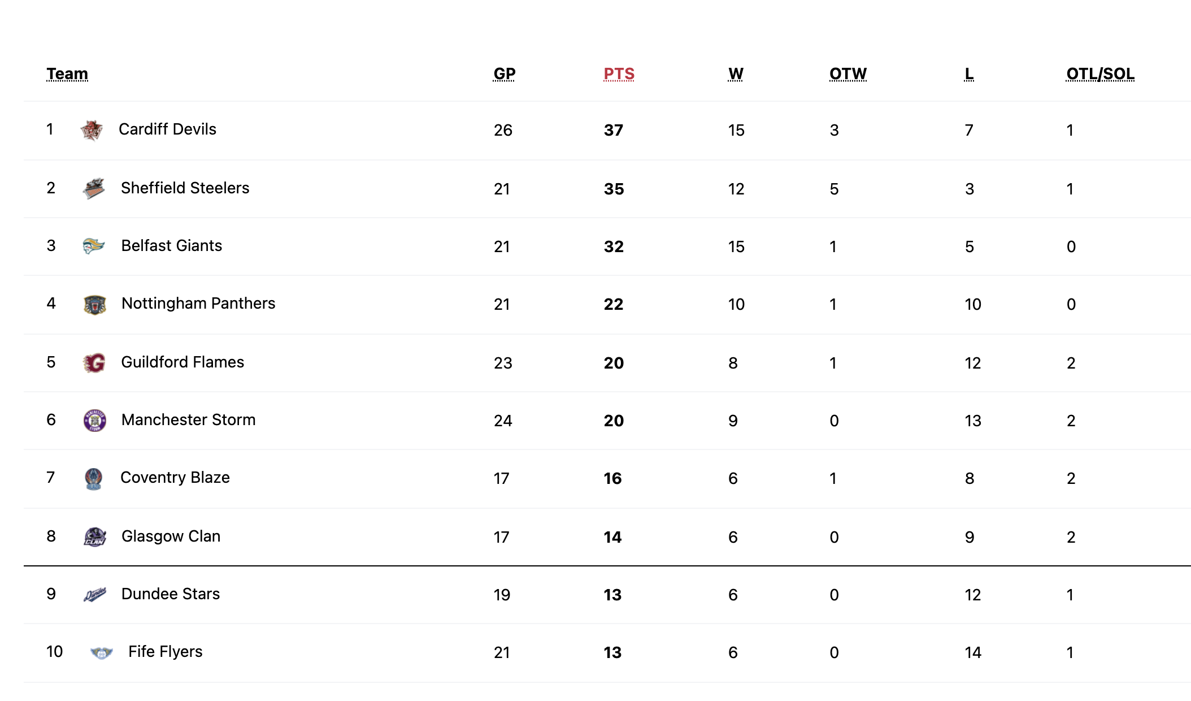Click the OTW column header
This screenshot has height=701, width=1191.
(x=847, y=73)
